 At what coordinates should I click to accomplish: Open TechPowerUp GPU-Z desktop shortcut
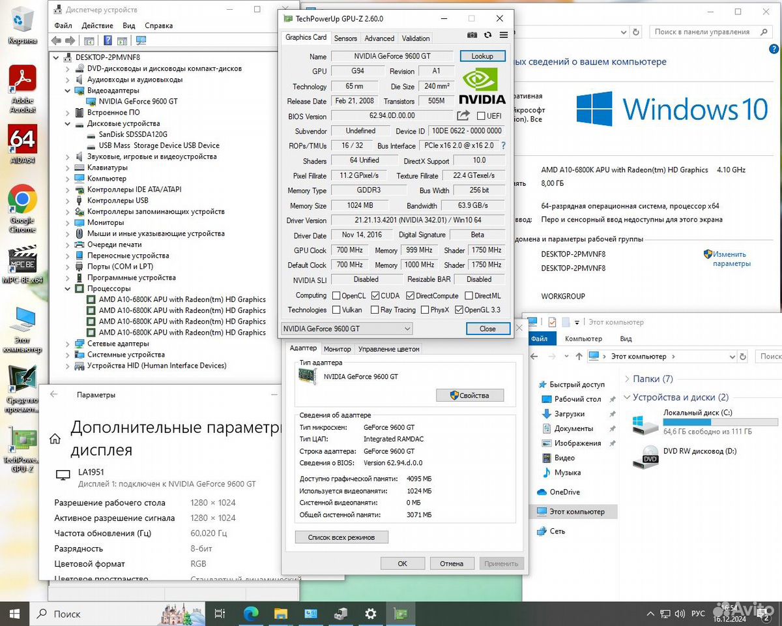point(23,449)
